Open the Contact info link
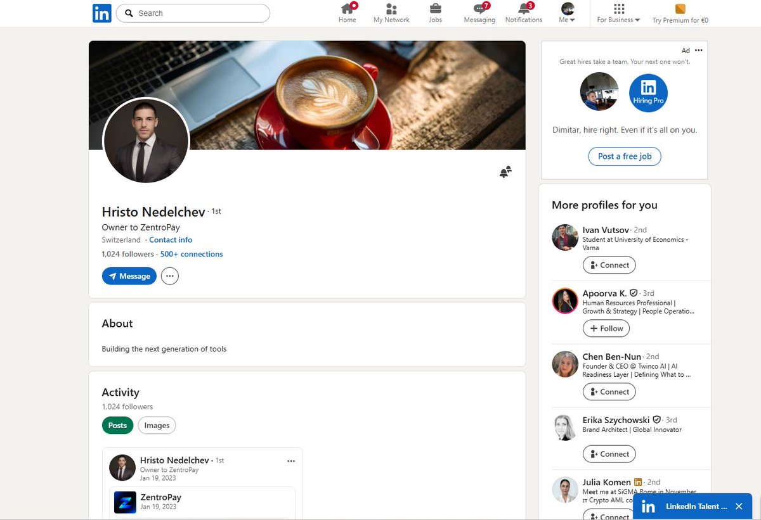Screen dimensions: 761x520 point(171,240)
